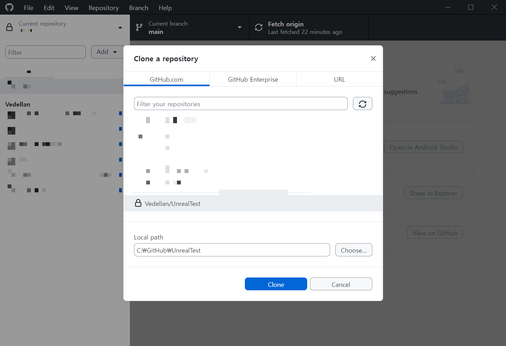Switch to the GitHub Enterprise tab
This screenshot has height=346, width=506.
pos(253,79)
